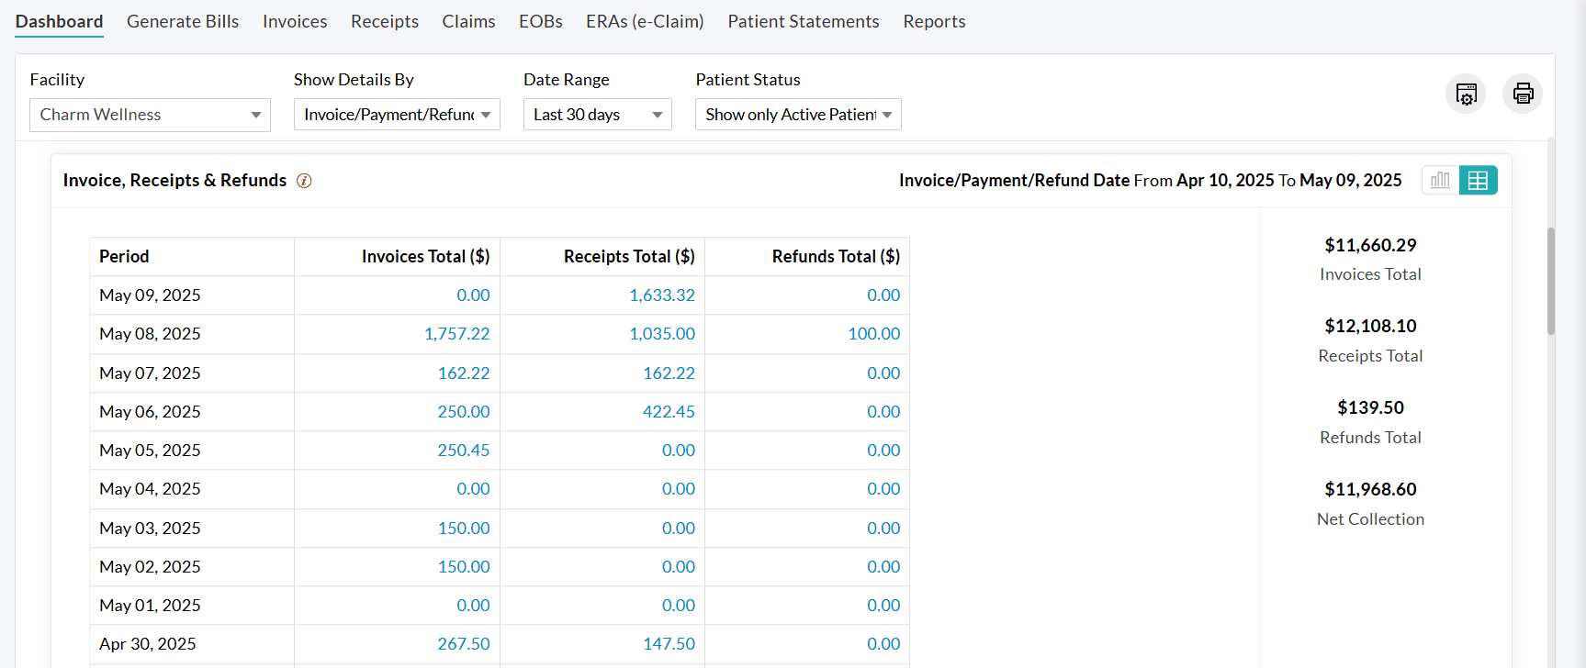Click the $11,968.60 Net Collection summary

[x=1370, y=504]
